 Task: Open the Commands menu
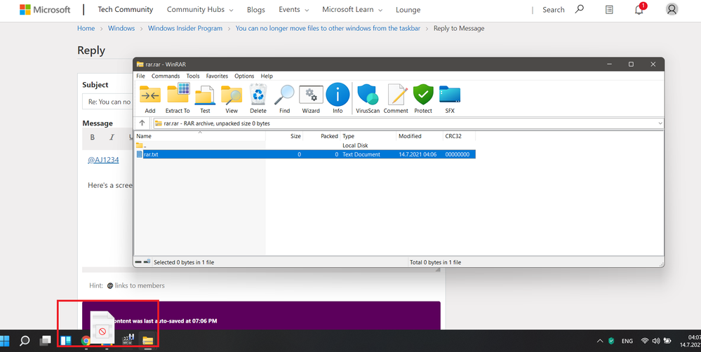click(166, 76)
